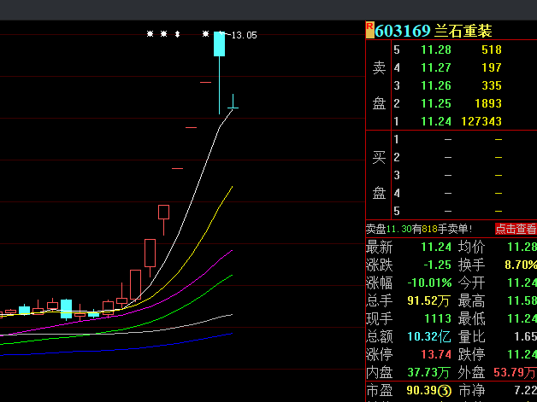Click the stock name 兰石重装
This screenshot has height=402, width=537.
[x=463, y=31]
